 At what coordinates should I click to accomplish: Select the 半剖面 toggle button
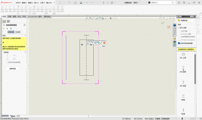(18, 32)
